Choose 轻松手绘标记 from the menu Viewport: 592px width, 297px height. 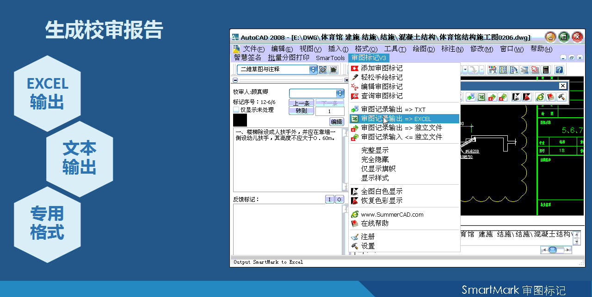coord(404,77)
